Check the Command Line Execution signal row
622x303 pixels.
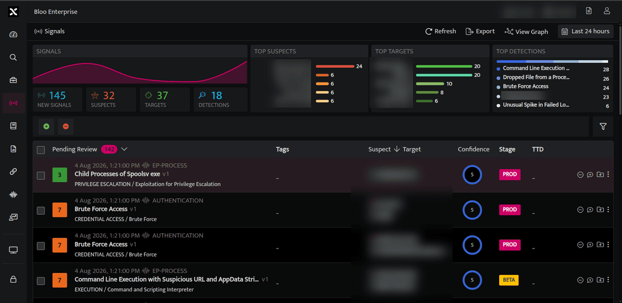(x=41, y=281)
